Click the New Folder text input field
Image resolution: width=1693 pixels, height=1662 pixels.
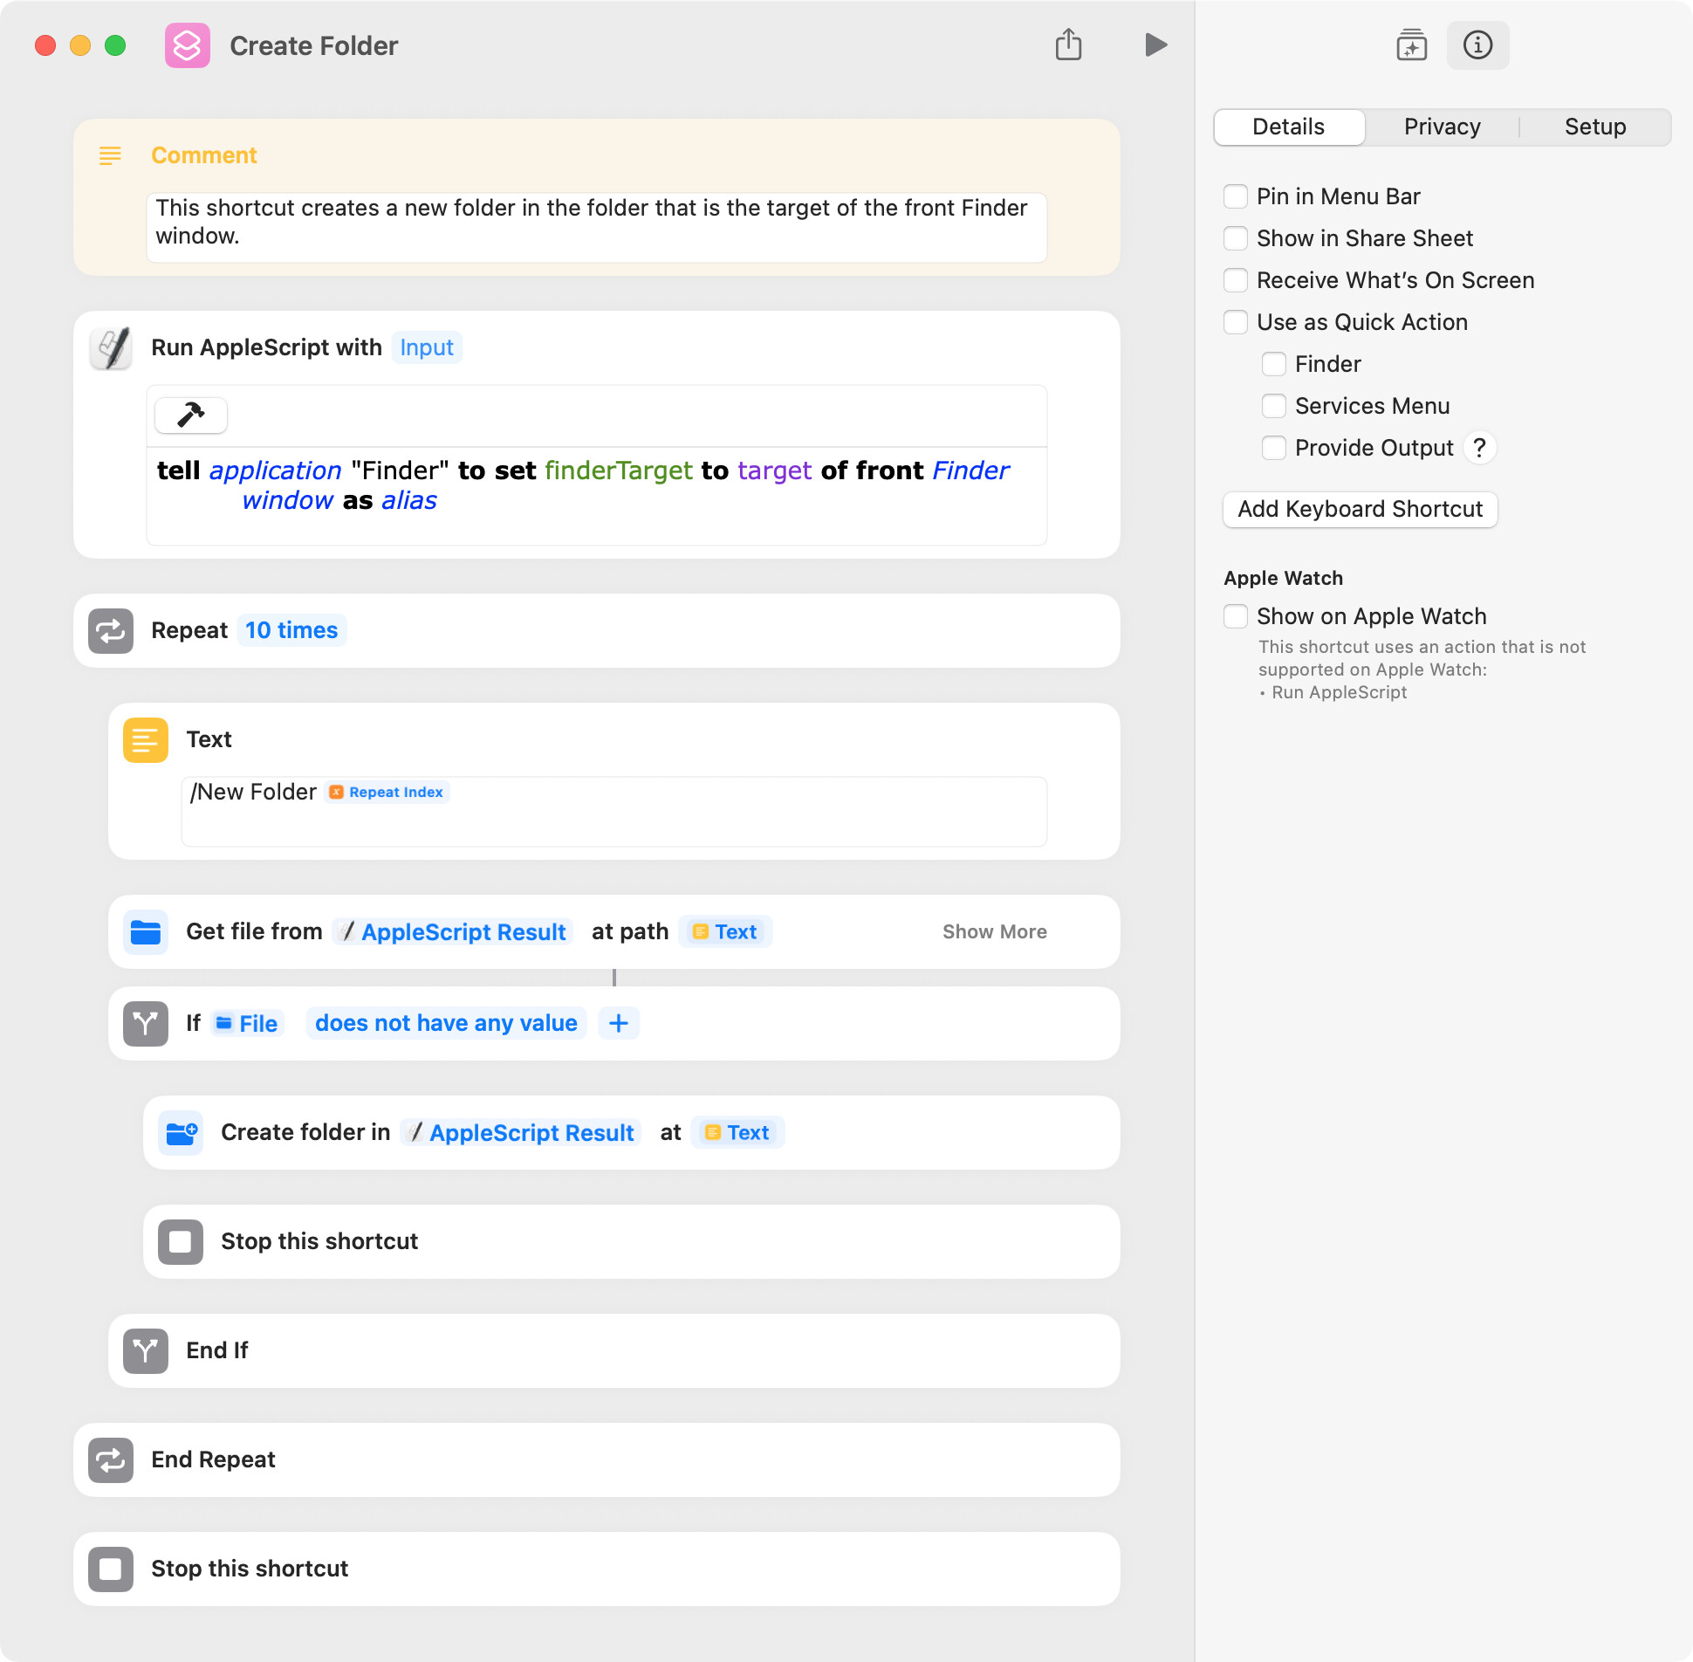tap(614, 811)
